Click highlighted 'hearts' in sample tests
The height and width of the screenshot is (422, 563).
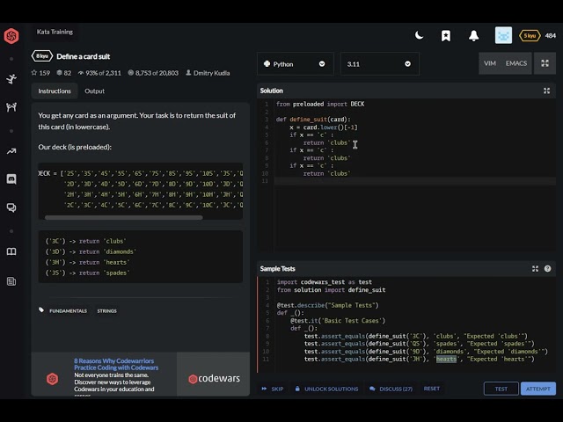tap(446, 360)
